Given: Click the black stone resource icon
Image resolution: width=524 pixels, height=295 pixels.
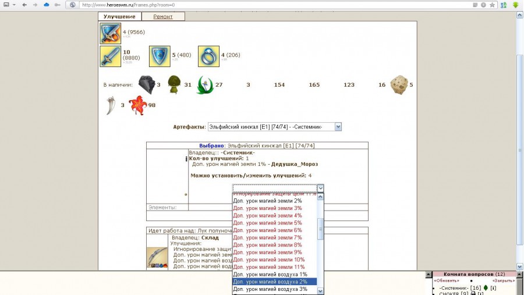Looking at the screenshot, I should coord(147,84).
